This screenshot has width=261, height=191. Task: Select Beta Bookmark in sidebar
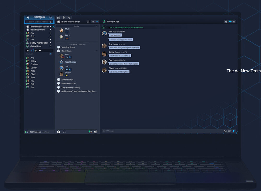point(35,30)
